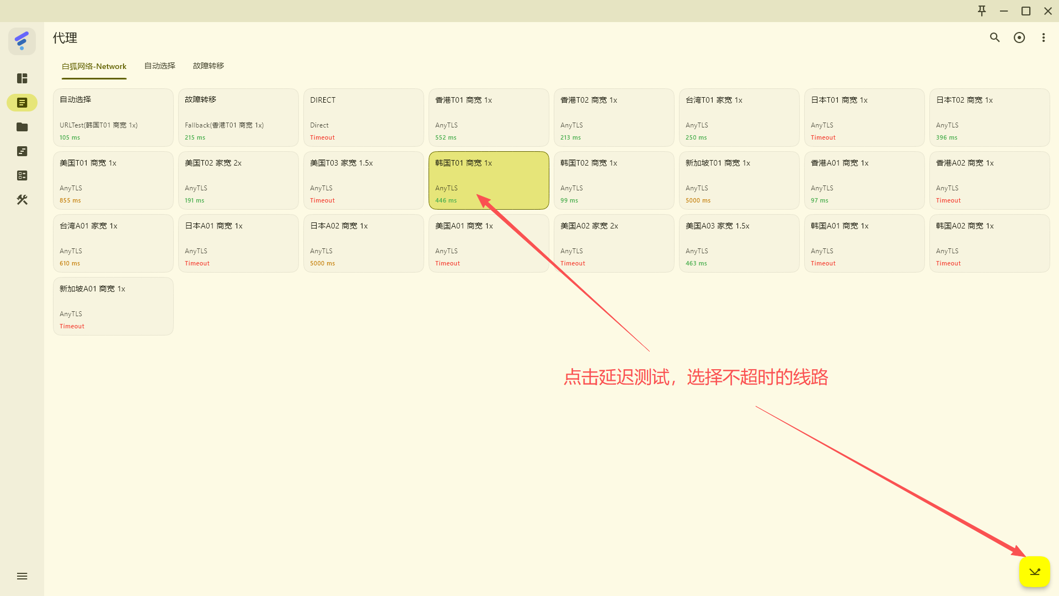Open the dashboard icon in sidebar

[x=22, y=78]
